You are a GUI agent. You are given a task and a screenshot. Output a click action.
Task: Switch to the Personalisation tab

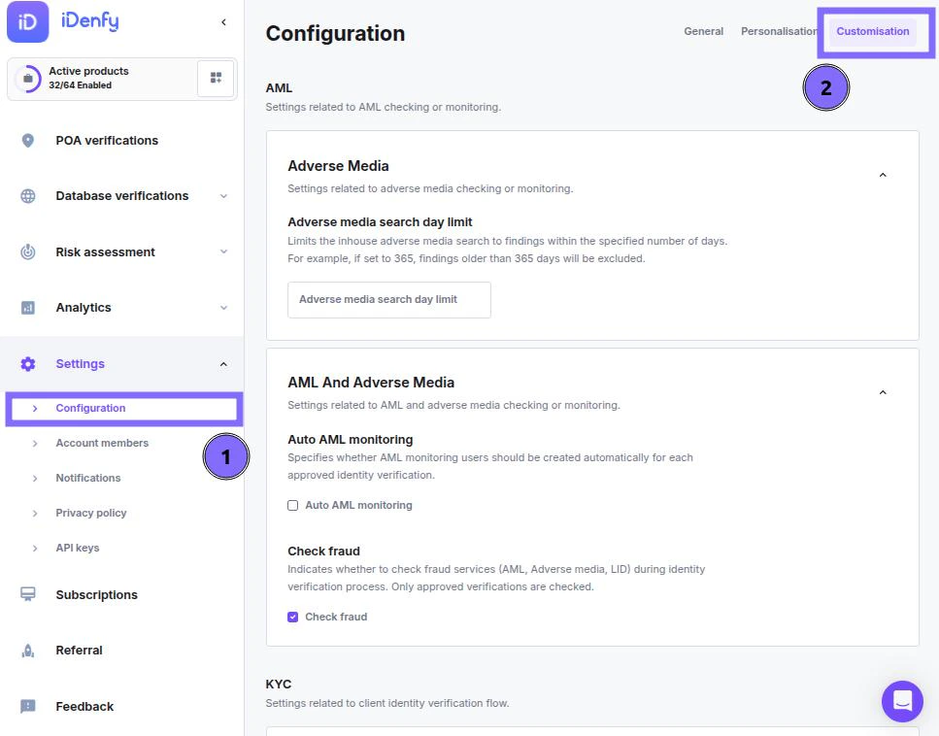pyautogui.click(x=779, y=31)
